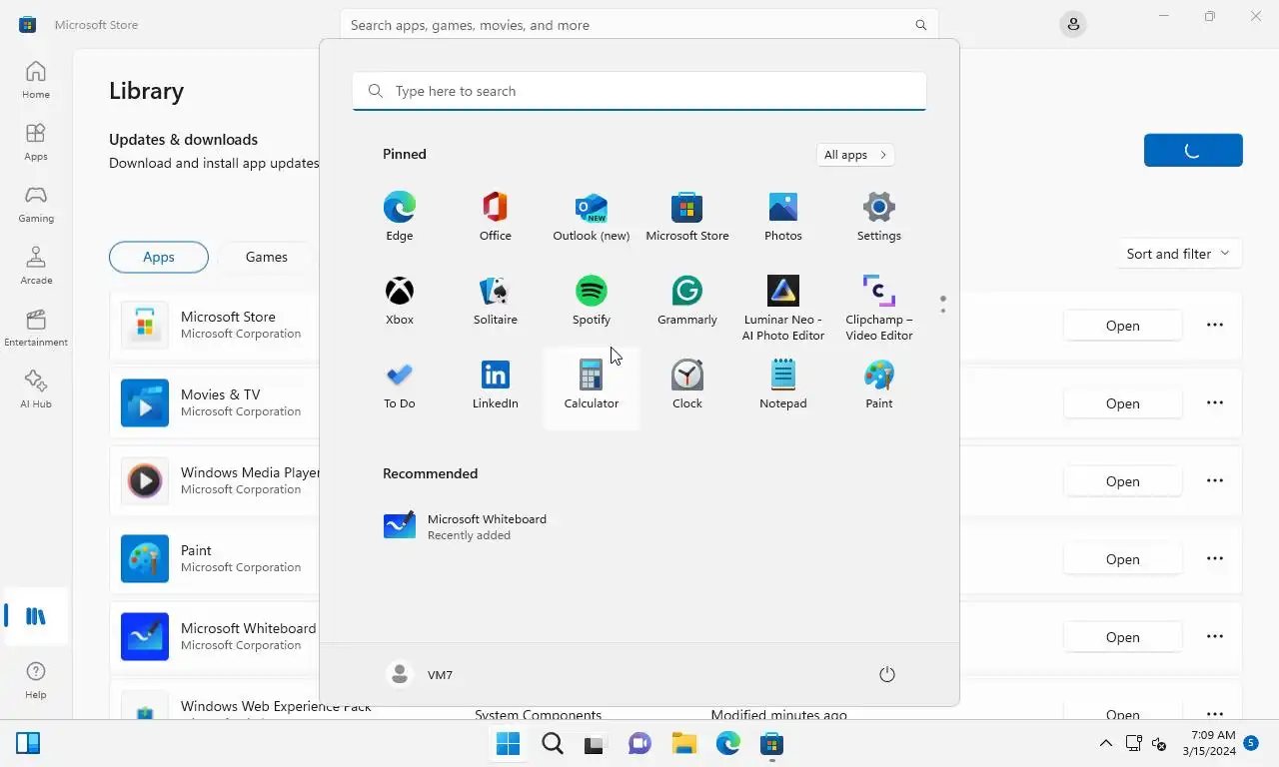Open the Sort and filter dropdown

(1178, 254)
